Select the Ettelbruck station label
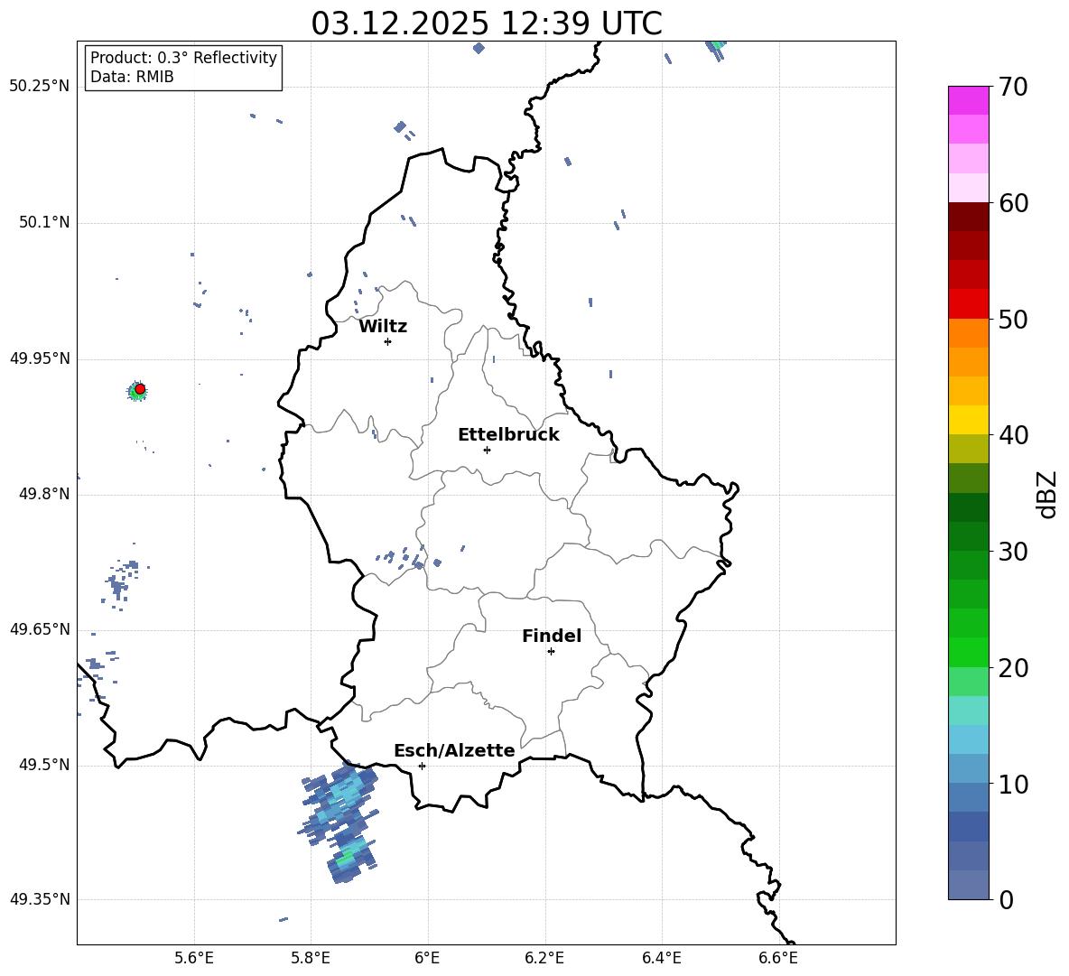This screenshot has width=1069, height=976. tap(508, 435)
